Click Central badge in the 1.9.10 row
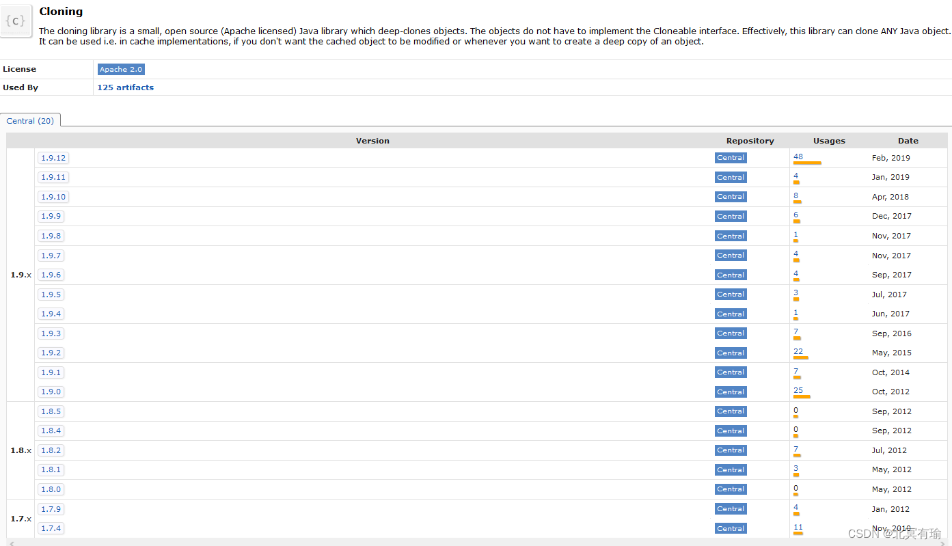The height and width of the screenshot is (546, 952). [731, 197]
